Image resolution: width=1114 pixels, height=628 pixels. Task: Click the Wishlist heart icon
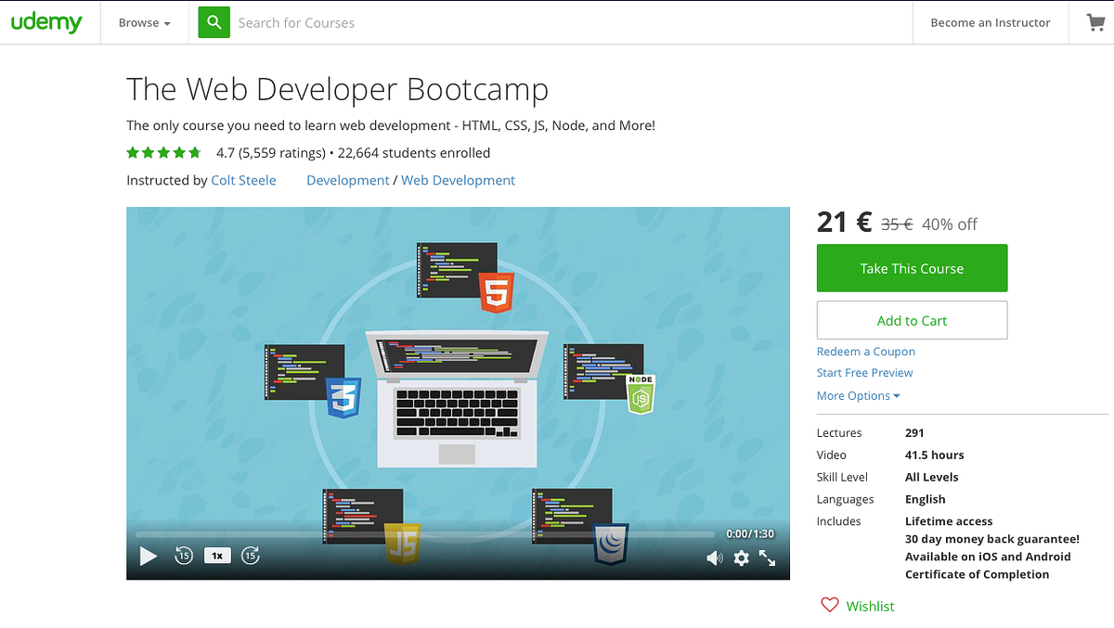(830, 605)
